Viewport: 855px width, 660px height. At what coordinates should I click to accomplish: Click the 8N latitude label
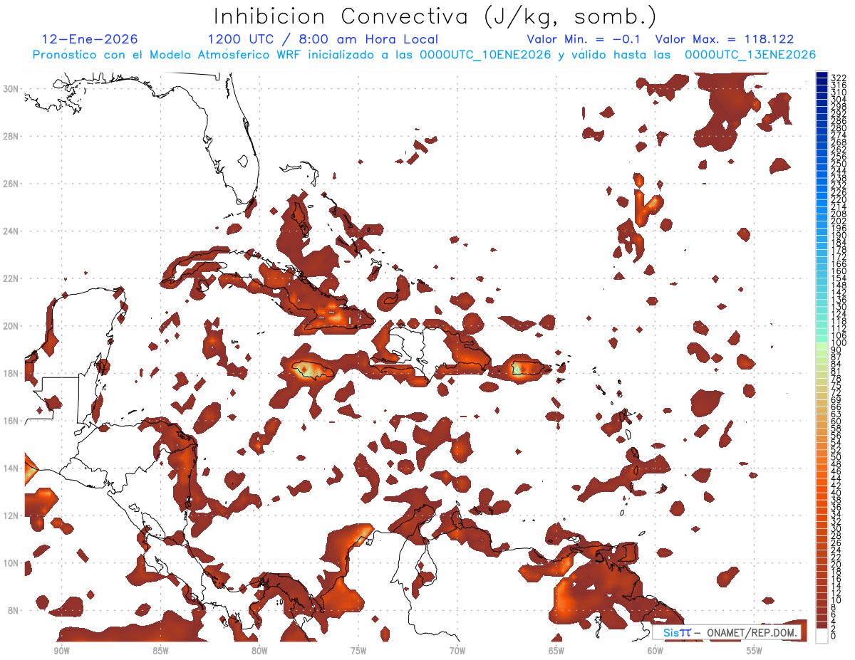[x=13, y=610]
